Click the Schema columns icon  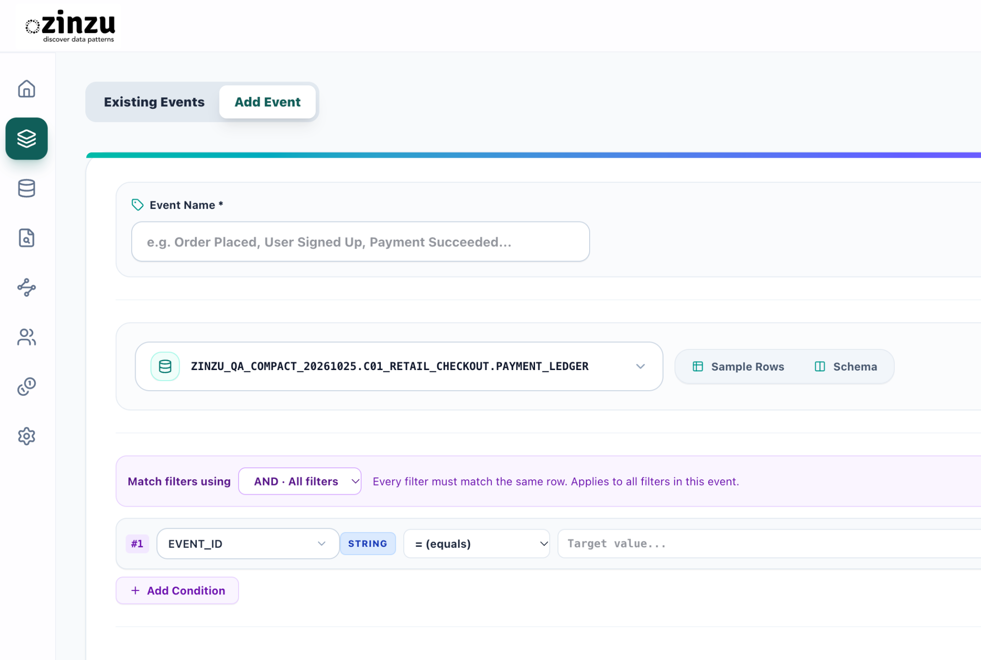(x=820, y=367)
